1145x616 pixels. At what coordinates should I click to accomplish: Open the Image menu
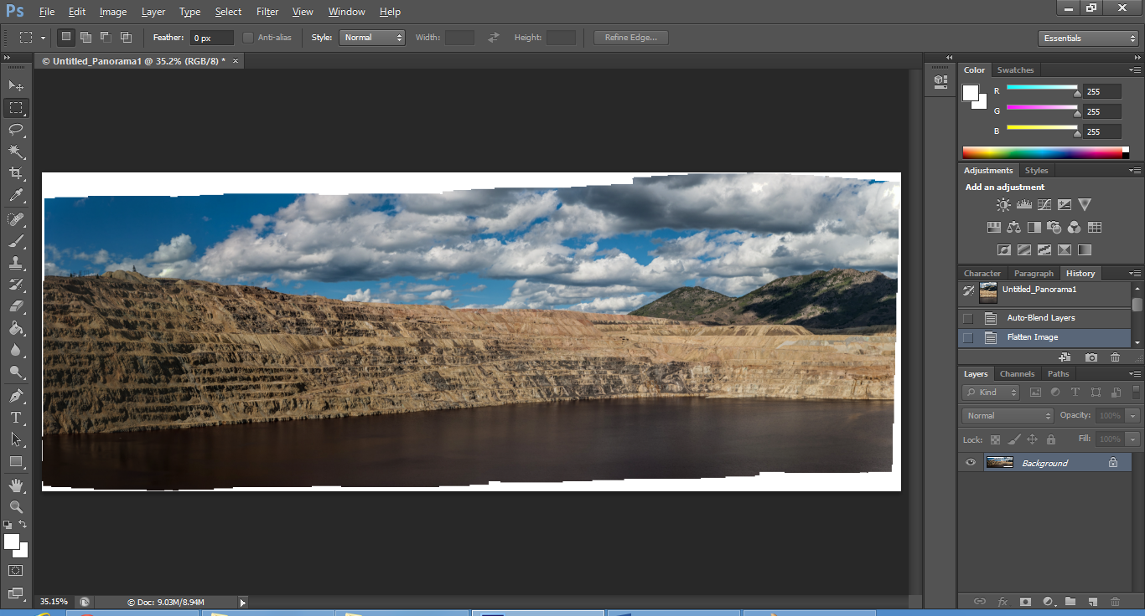point(113,12)
